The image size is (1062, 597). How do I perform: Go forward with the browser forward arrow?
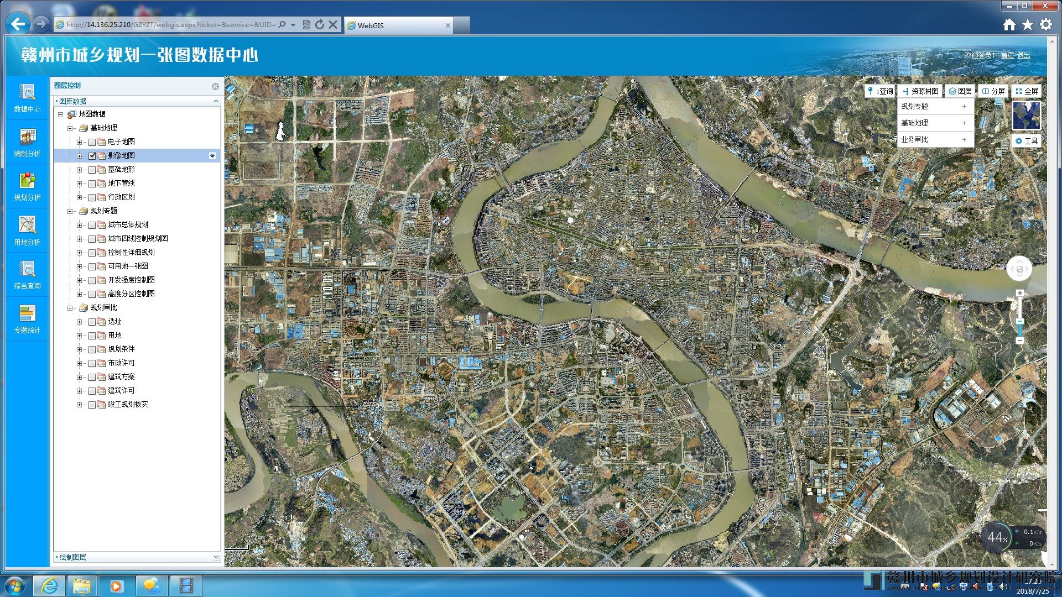pos(41,24)
